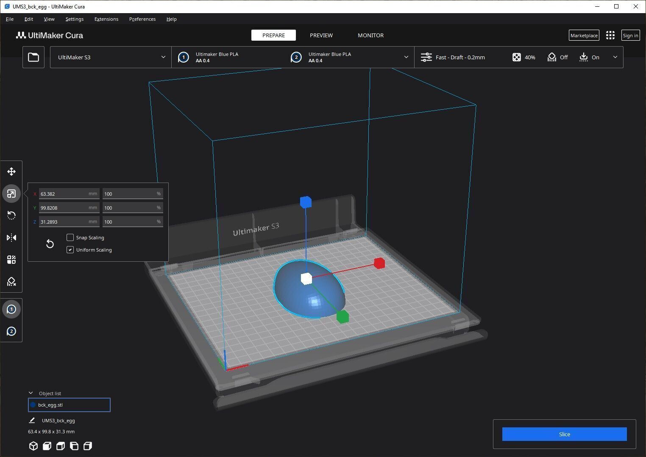Image resolution: width=646 pixels, height=457 pixels.
Task: Open the Preferences menu
Action: pyautogui.click(x=142, y=19)
